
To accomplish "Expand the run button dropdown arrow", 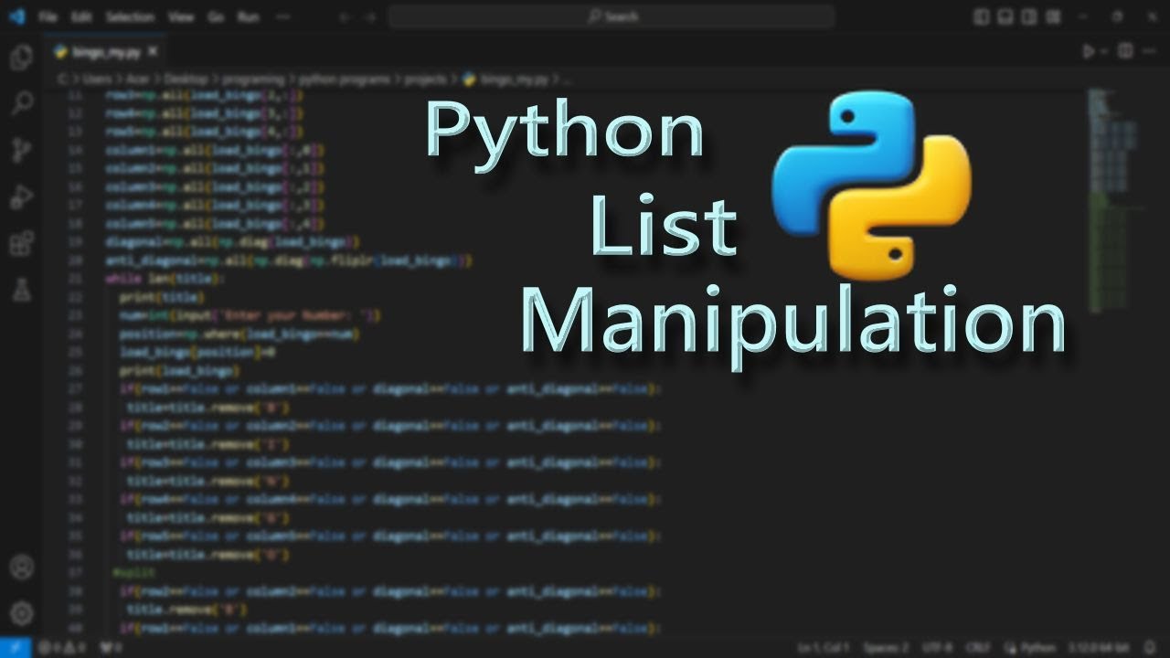I will [1104, 52].
